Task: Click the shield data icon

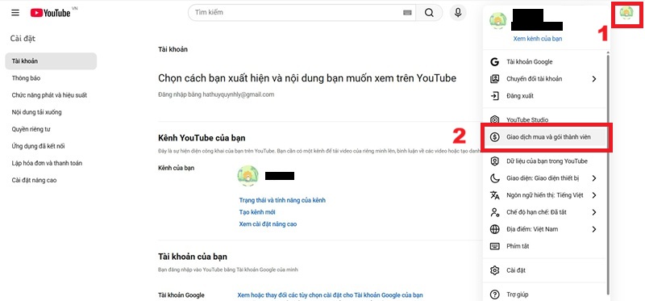Action: pyautogui.click(x=494, y=161)
